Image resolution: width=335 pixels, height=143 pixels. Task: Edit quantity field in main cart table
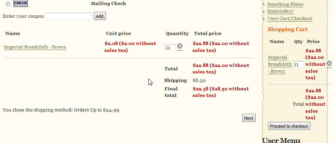click(x=170, y=48)
